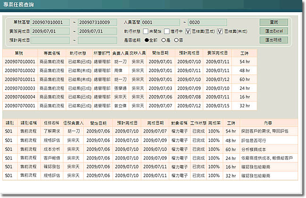Select the 全部 radio button

coord(147,40)
